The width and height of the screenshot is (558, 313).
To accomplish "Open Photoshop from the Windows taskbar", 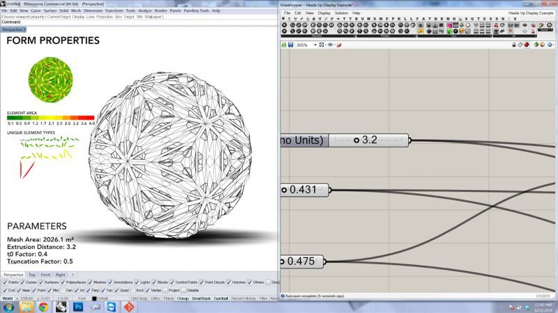I will click(78, 306).
